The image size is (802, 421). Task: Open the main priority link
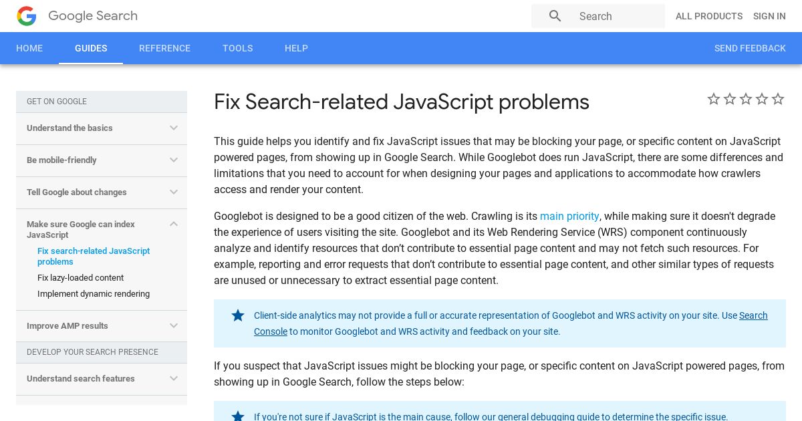pos(569,216)
